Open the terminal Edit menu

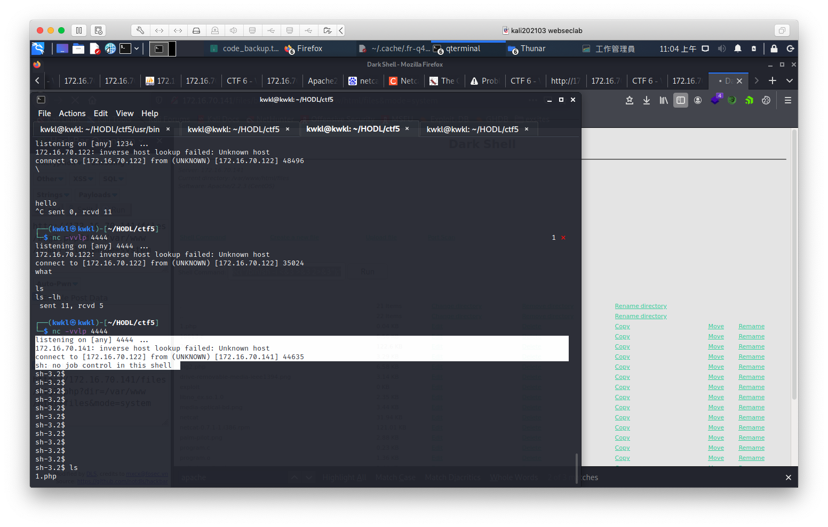[x=101, y=113]
